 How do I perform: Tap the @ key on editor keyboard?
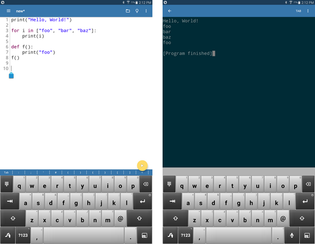(x=120, y=218)
